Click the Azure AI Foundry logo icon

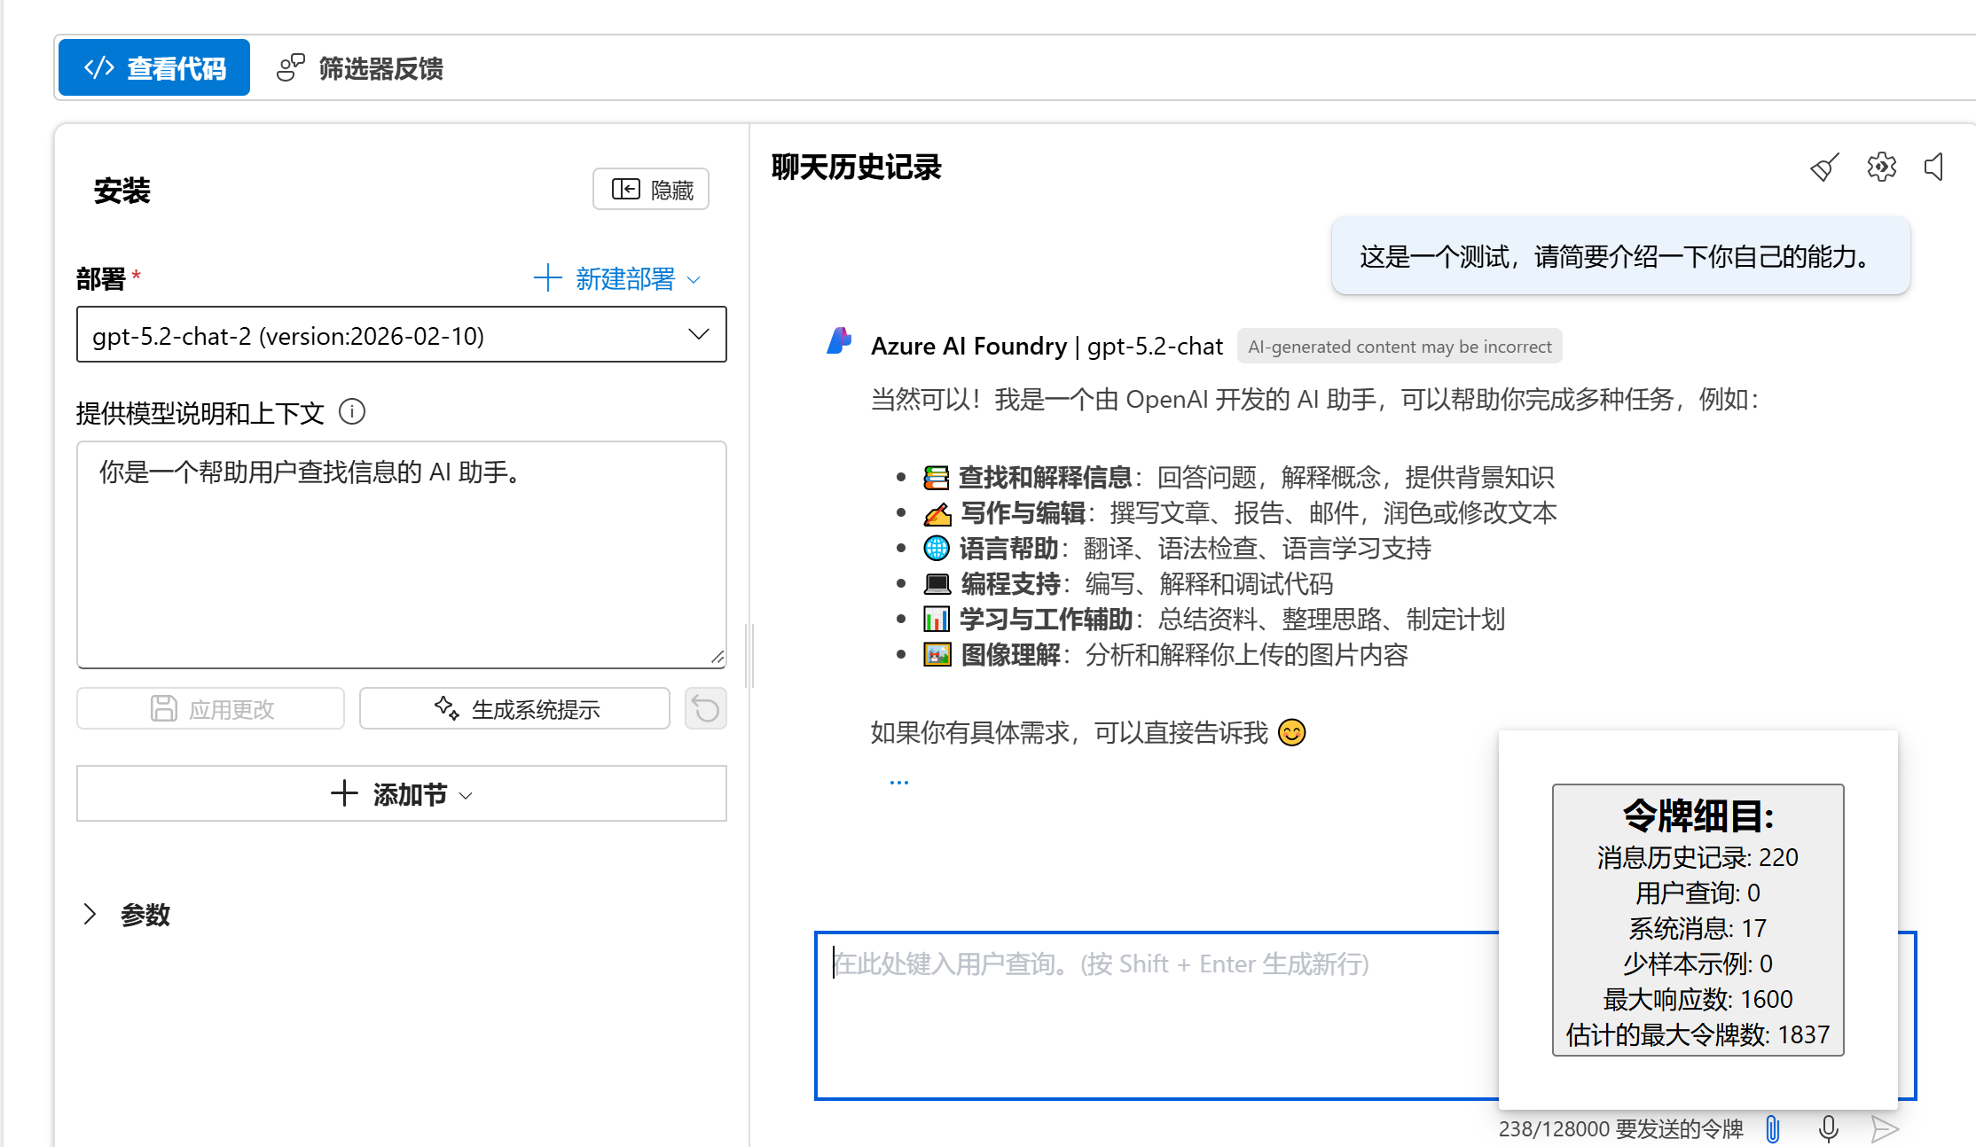click(x=839, y=342)
